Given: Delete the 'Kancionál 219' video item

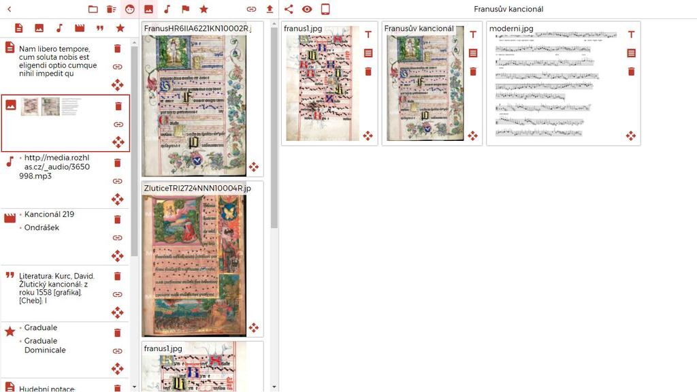Looking at the screenshot, I should (117, 219).
